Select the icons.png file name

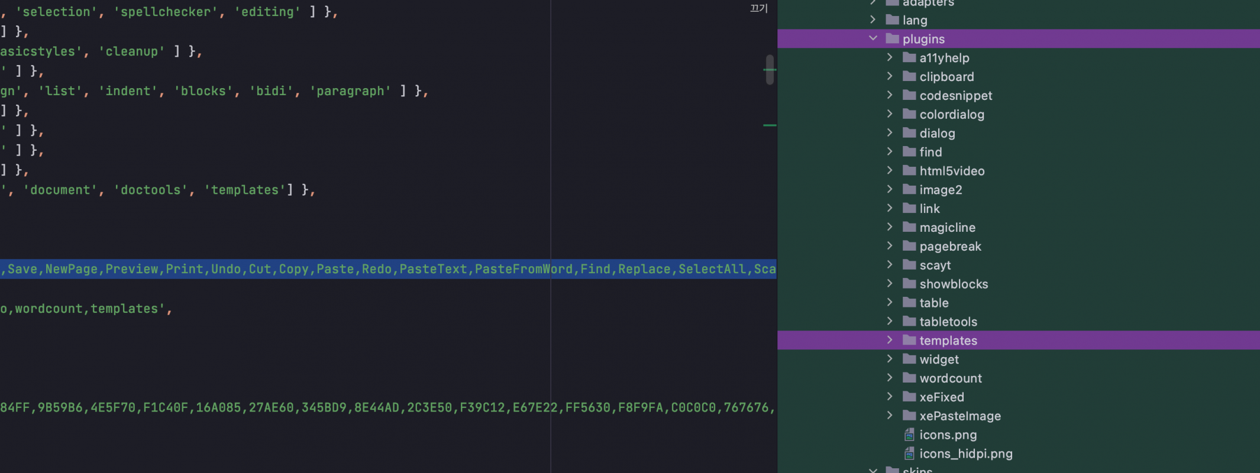pyautogui.click(x=948, y=435)
